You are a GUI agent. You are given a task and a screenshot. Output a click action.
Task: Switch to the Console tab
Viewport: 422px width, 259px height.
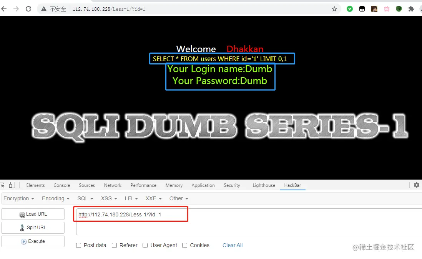(x=61, y=185)
